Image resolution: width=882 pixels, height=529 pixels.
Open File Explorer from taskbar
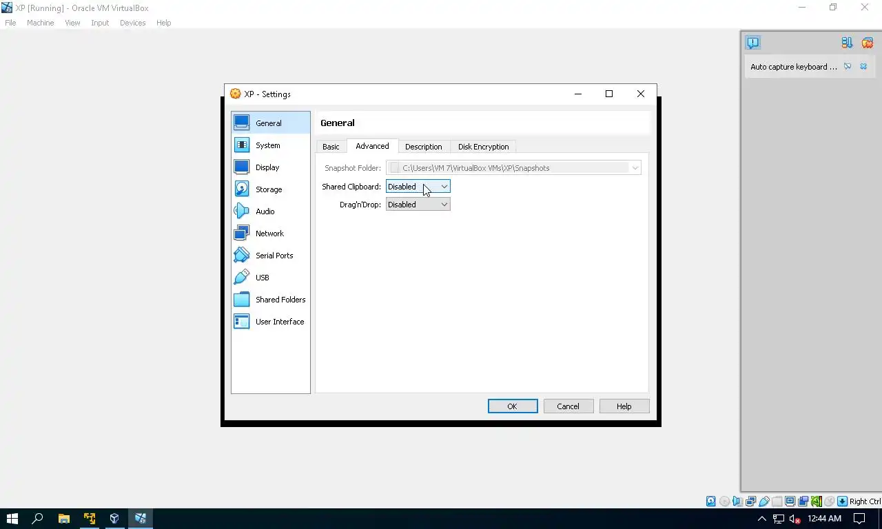coord(63,519)
